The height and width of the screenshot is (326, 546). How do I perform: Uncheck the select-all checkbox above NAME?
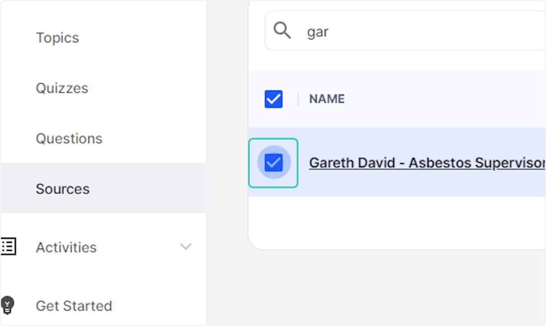click(273, 99)
